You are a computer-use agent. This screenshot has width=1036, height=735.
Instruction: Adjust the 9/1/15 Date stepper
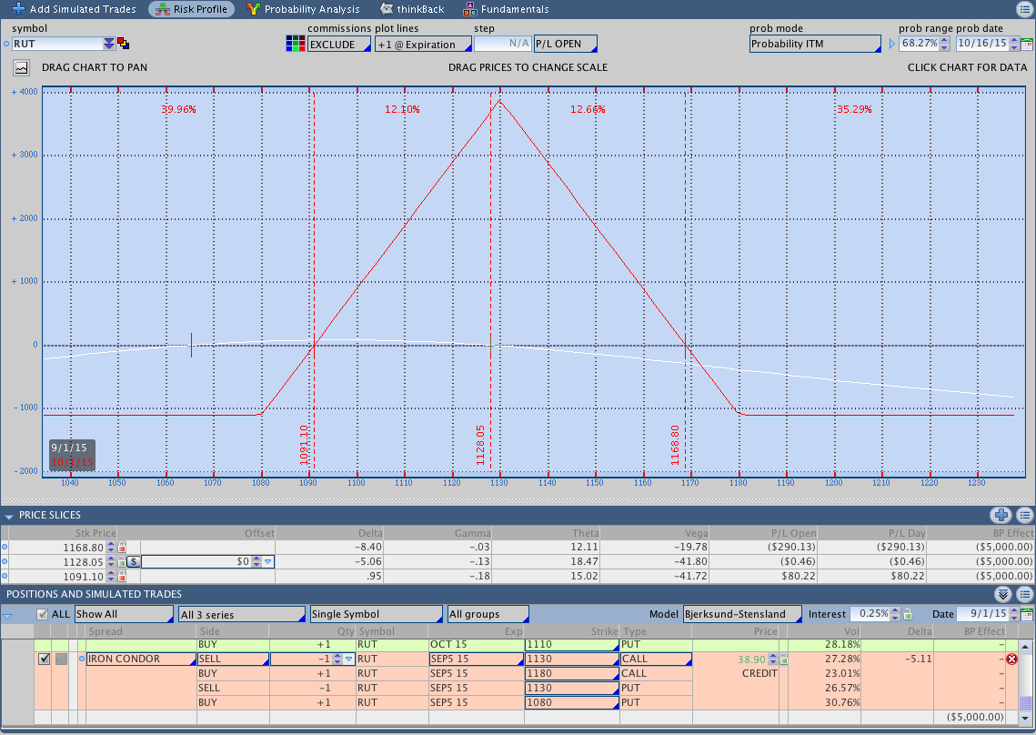coord(1014,614)
